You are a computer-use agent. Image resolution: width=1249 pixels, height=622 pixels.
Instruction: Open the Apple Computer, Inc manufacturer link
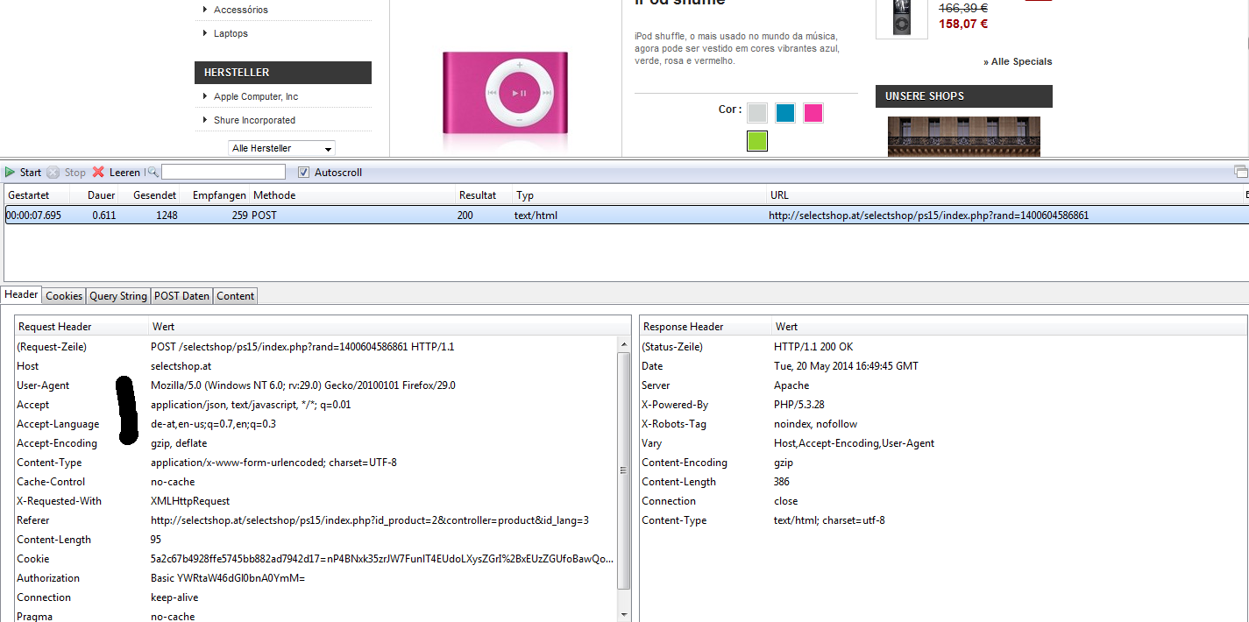pos(256,96)
